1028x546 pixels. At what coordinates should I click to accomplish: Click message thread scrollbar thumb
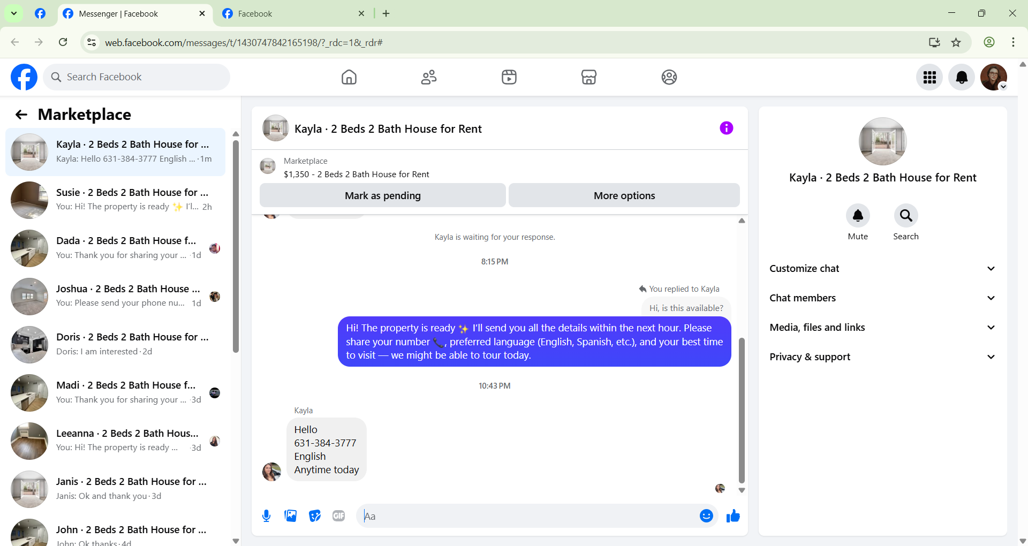(x=742, y=411)
